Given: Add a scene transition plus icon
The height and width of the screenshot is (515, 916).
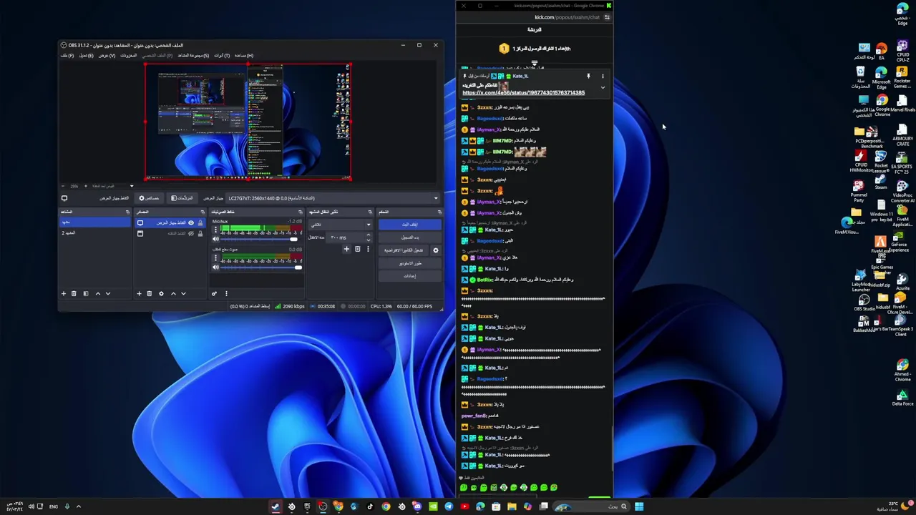Looking at the screenshot, I should 346,249.
